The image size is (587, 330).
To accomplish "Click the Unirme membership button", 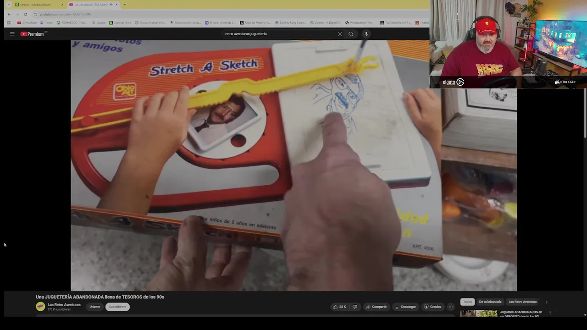I will coord(94,307).
